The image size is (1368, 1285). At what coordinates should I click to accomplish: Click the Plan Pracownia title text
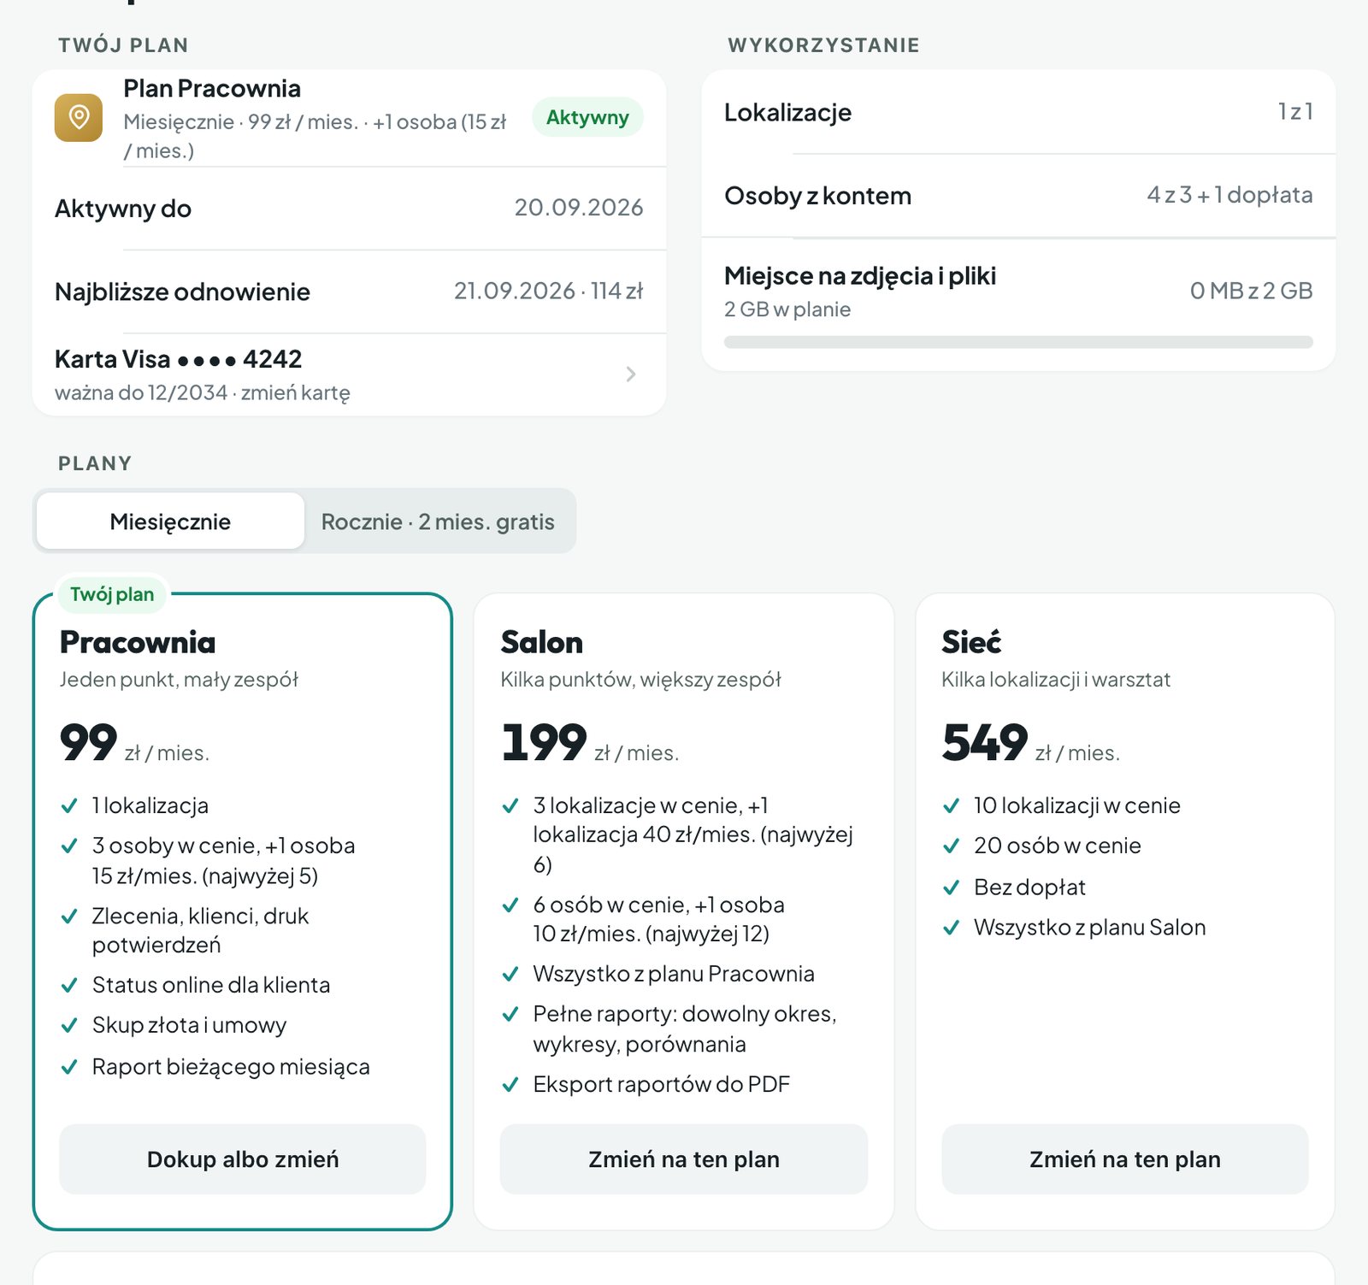coord(212,89)
